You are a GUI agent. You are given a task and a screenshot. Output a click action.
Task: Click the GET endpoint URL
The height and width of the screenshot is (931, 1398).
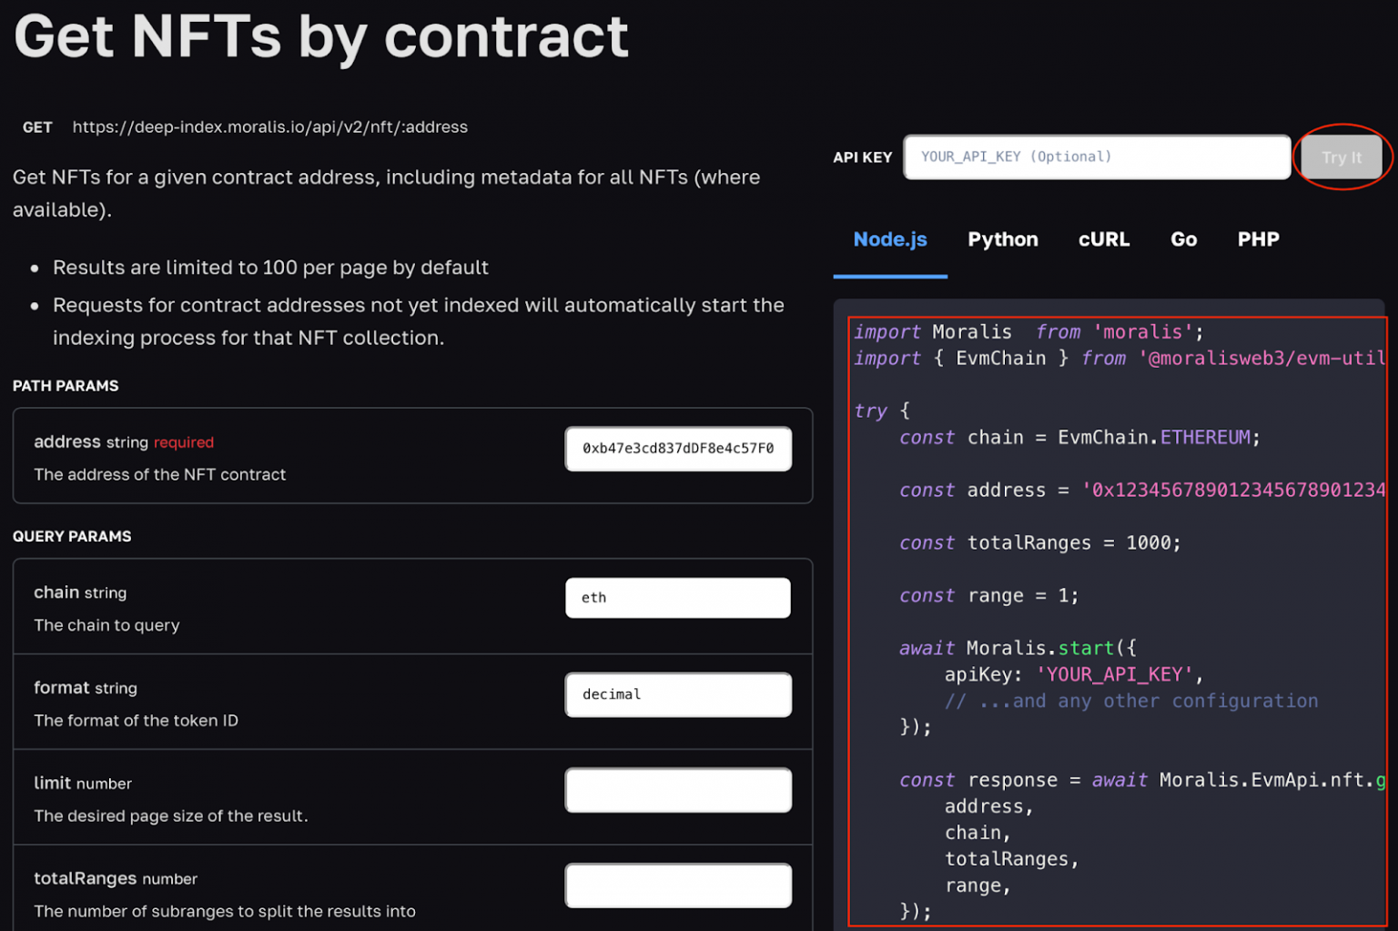pyautogui.click(x=269, y=126)
